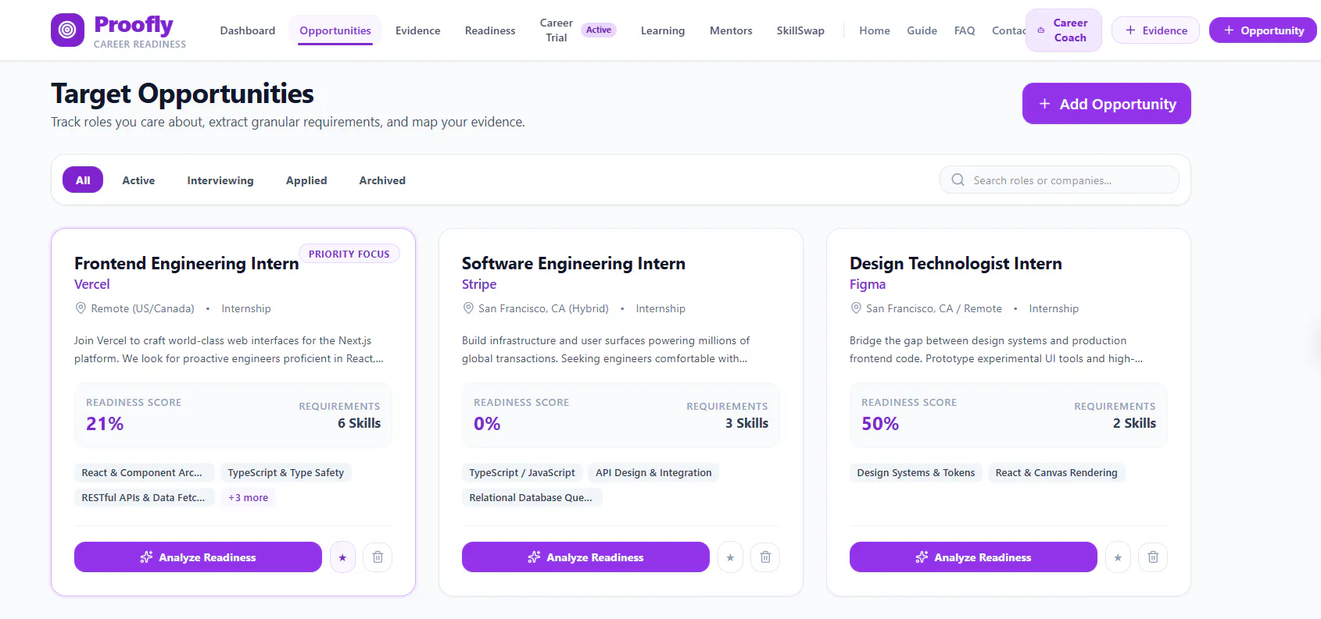
Task: Open the Software Engineering Intern title
Action: tap(573, 263)
